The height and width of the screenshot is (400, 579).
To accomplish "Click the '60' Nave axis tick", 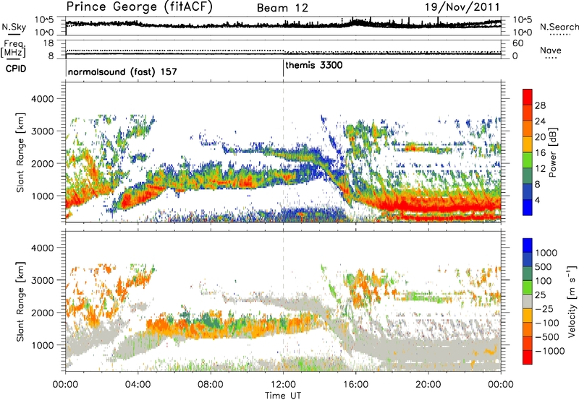I will 517,43.
